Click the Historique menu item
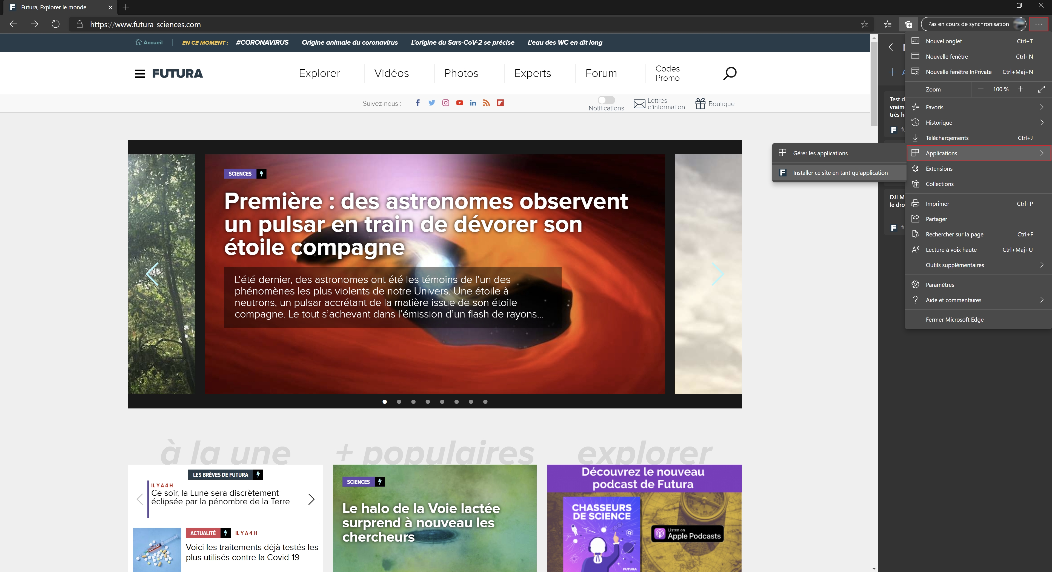Image resolution: width=1052 pixels, height=572 pixels. click(x=978, y=122)
